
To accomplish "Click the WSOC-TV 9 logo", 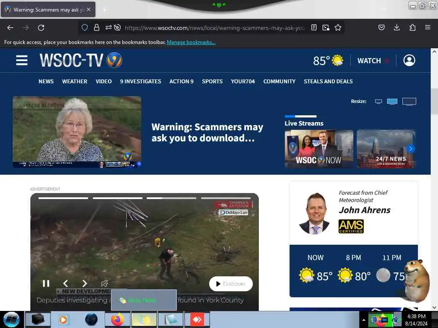I will (x=81, y=60).
